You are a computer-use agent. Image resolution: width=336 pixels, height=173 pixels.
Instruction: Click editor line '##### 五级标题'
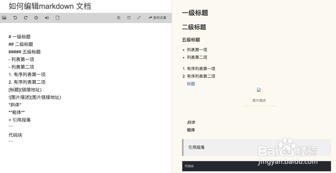click(25, 52)
